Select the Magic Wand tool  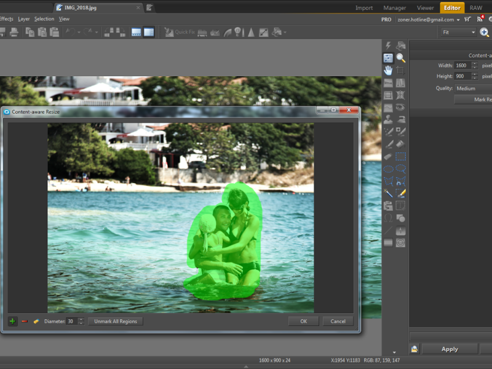click(388, 193)
